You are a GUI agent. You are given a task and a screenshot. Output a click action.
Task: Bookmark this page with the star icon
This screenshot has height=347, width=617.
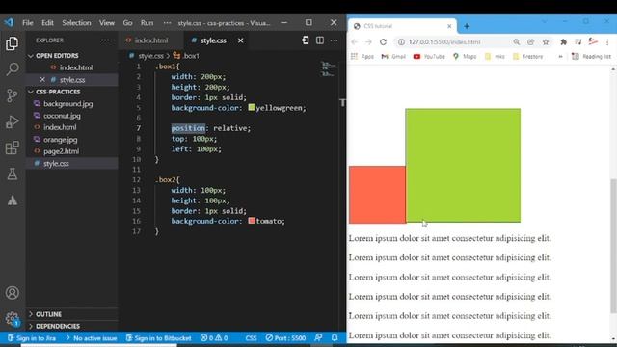(x=546, y=42)
